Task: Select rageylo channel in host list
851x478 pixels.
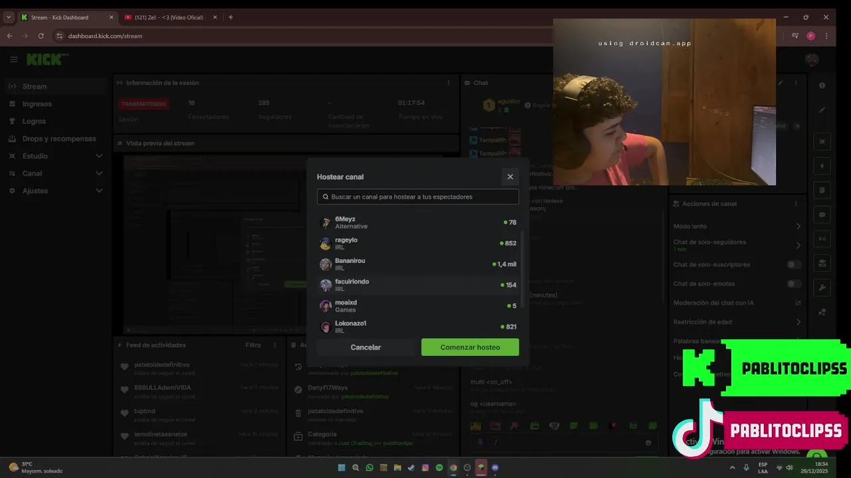Action: pos(418,244)
